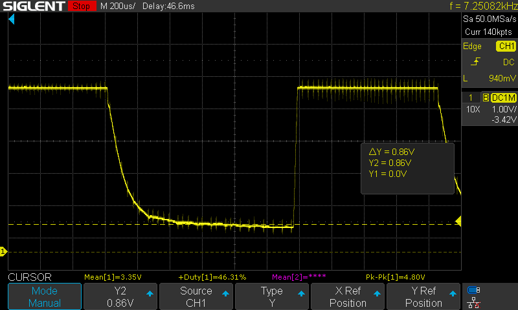Click the yellow trigger level arrow marker
518x310 pixels.
(x=458, y=222)
